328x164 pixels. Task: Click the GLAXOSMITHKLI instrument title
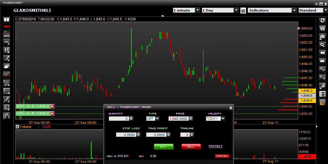pos(32,10)
